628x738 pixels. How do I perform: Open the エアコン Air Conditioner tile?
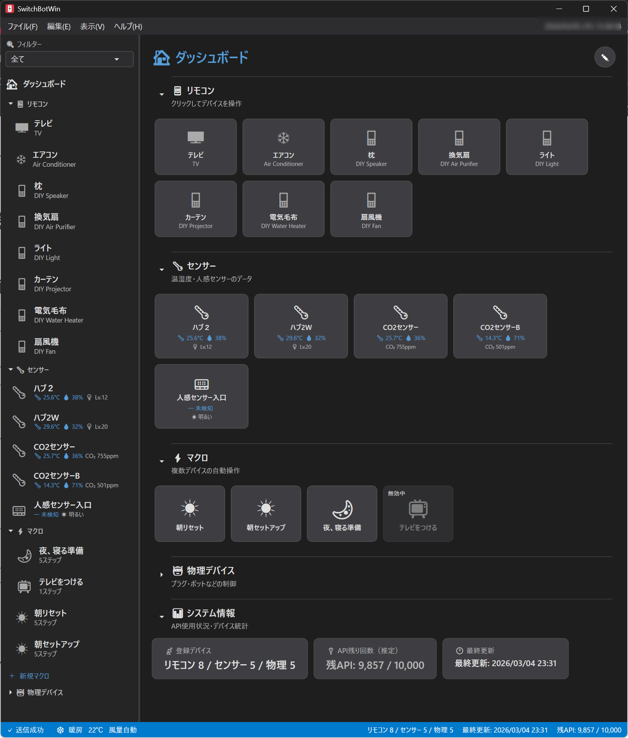(x=283, y=147)
